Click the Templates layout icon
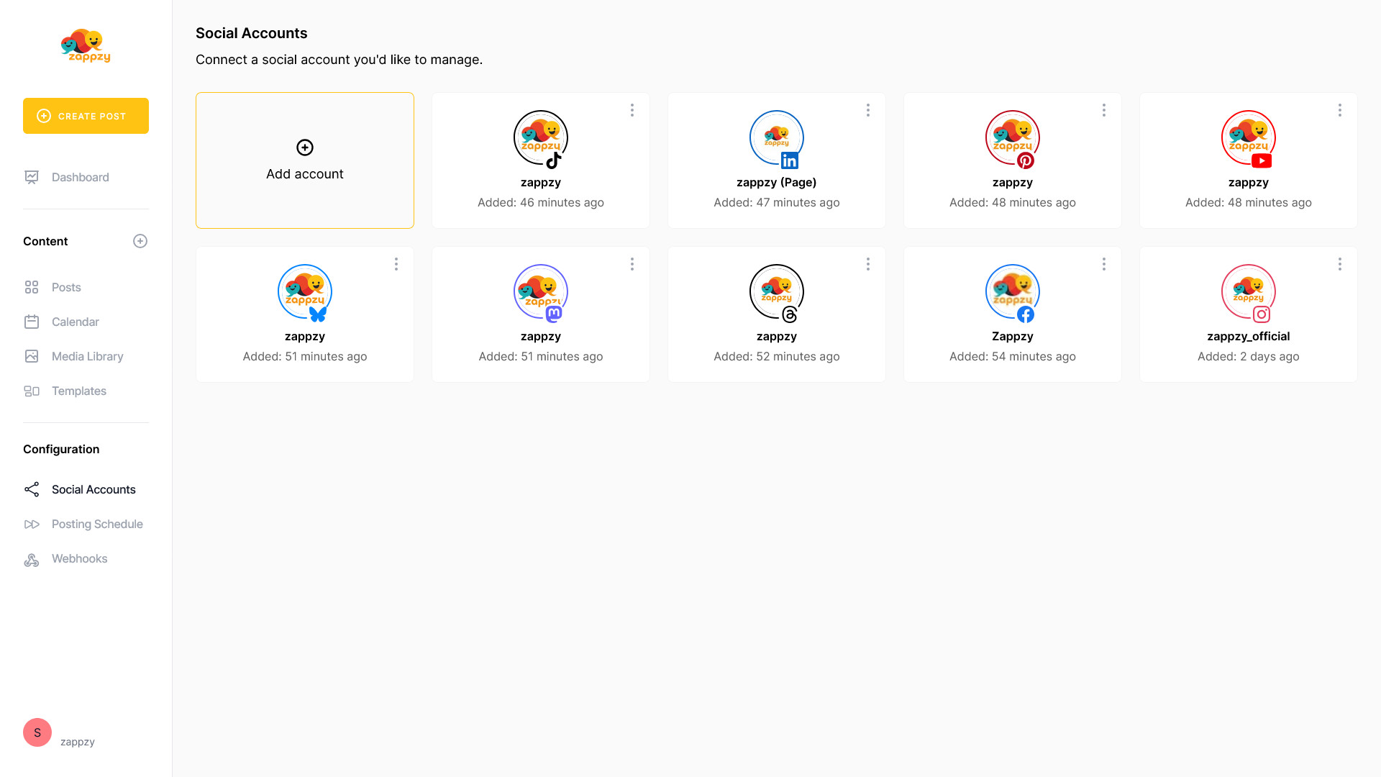 click(x=32, y=391)
